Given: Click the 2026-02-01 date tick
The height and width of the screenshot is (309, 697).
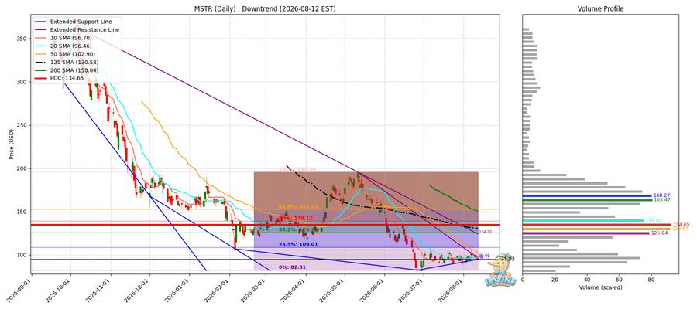Looking at the screenshot, I should point(218,290).
